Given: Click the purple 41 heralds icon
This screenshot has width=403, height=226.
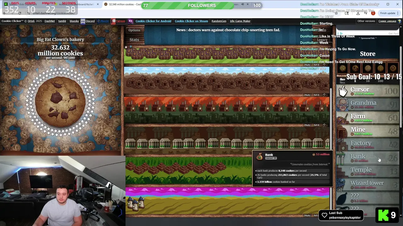Looking at the screenshot, I should pyautogui.click(x=130, y=21).
